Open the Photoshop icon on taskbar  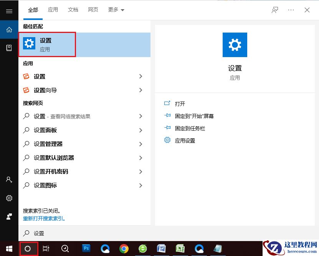(x=85, y=249)
